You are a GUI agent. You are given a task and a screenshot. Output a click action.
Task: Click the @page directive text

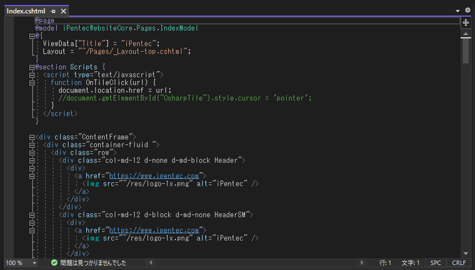(x=45, y=20)
